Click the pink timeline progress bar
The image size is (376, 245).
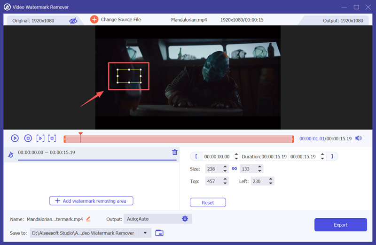click(x=179, y=139)
